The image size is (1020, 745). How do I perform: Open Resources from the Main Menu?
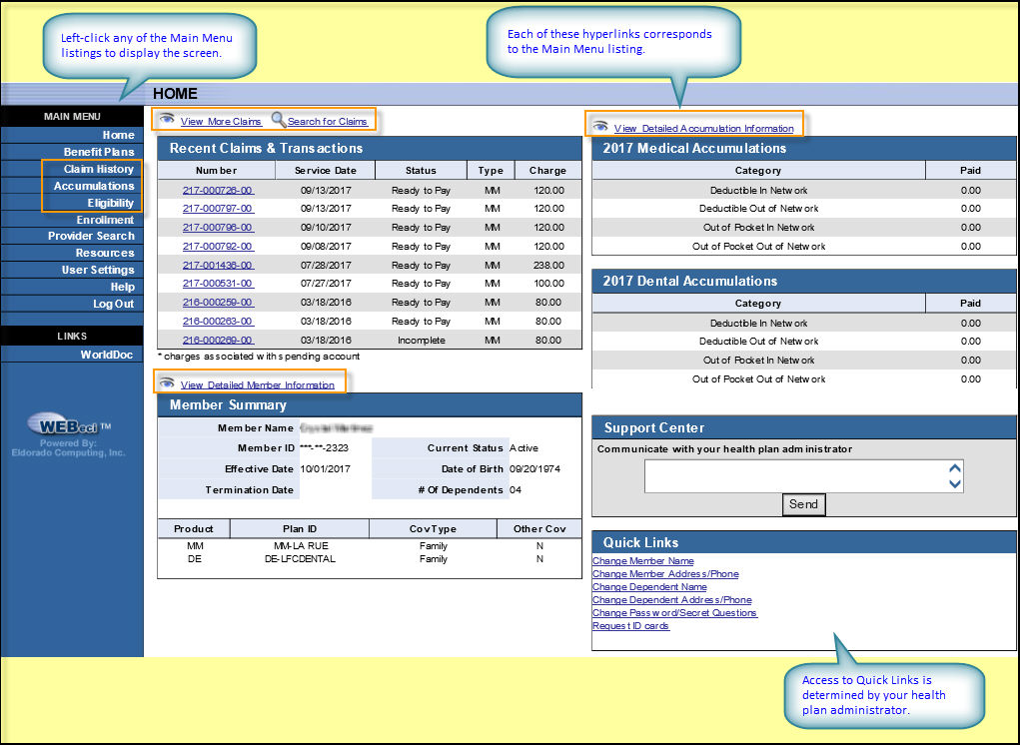point(105,253)
